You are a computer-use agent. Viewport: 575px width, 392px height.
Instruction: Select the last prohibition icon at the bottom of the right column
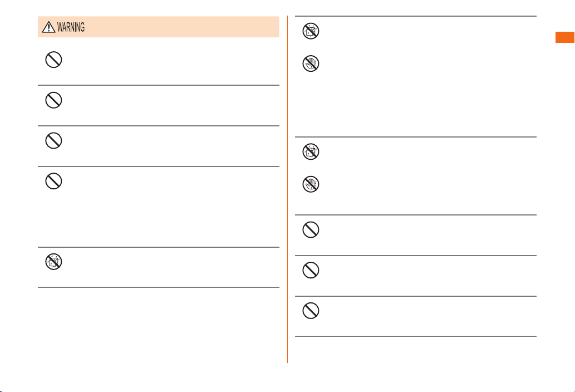pos(311,311)
